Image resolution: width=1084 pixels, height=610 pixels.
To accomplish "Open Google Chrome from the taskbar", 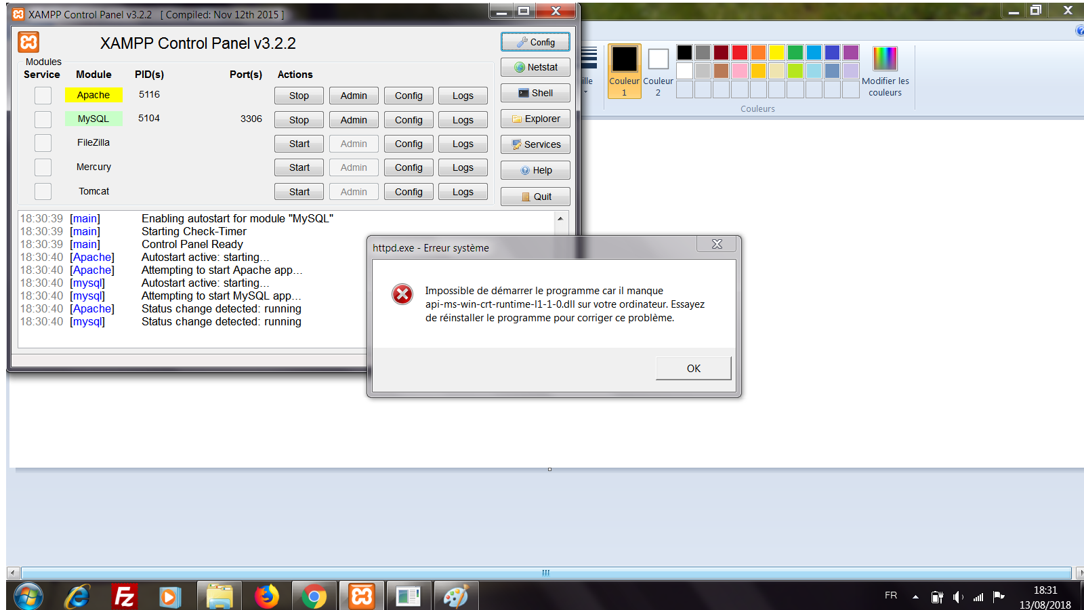I will [314, 596].
